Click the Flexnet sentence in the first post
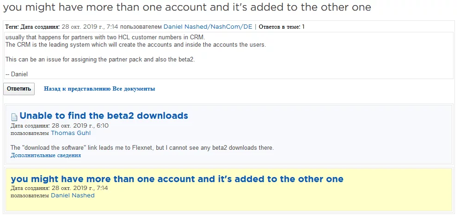The height and width of the screenshot is (220, 460). click(142, 148)
